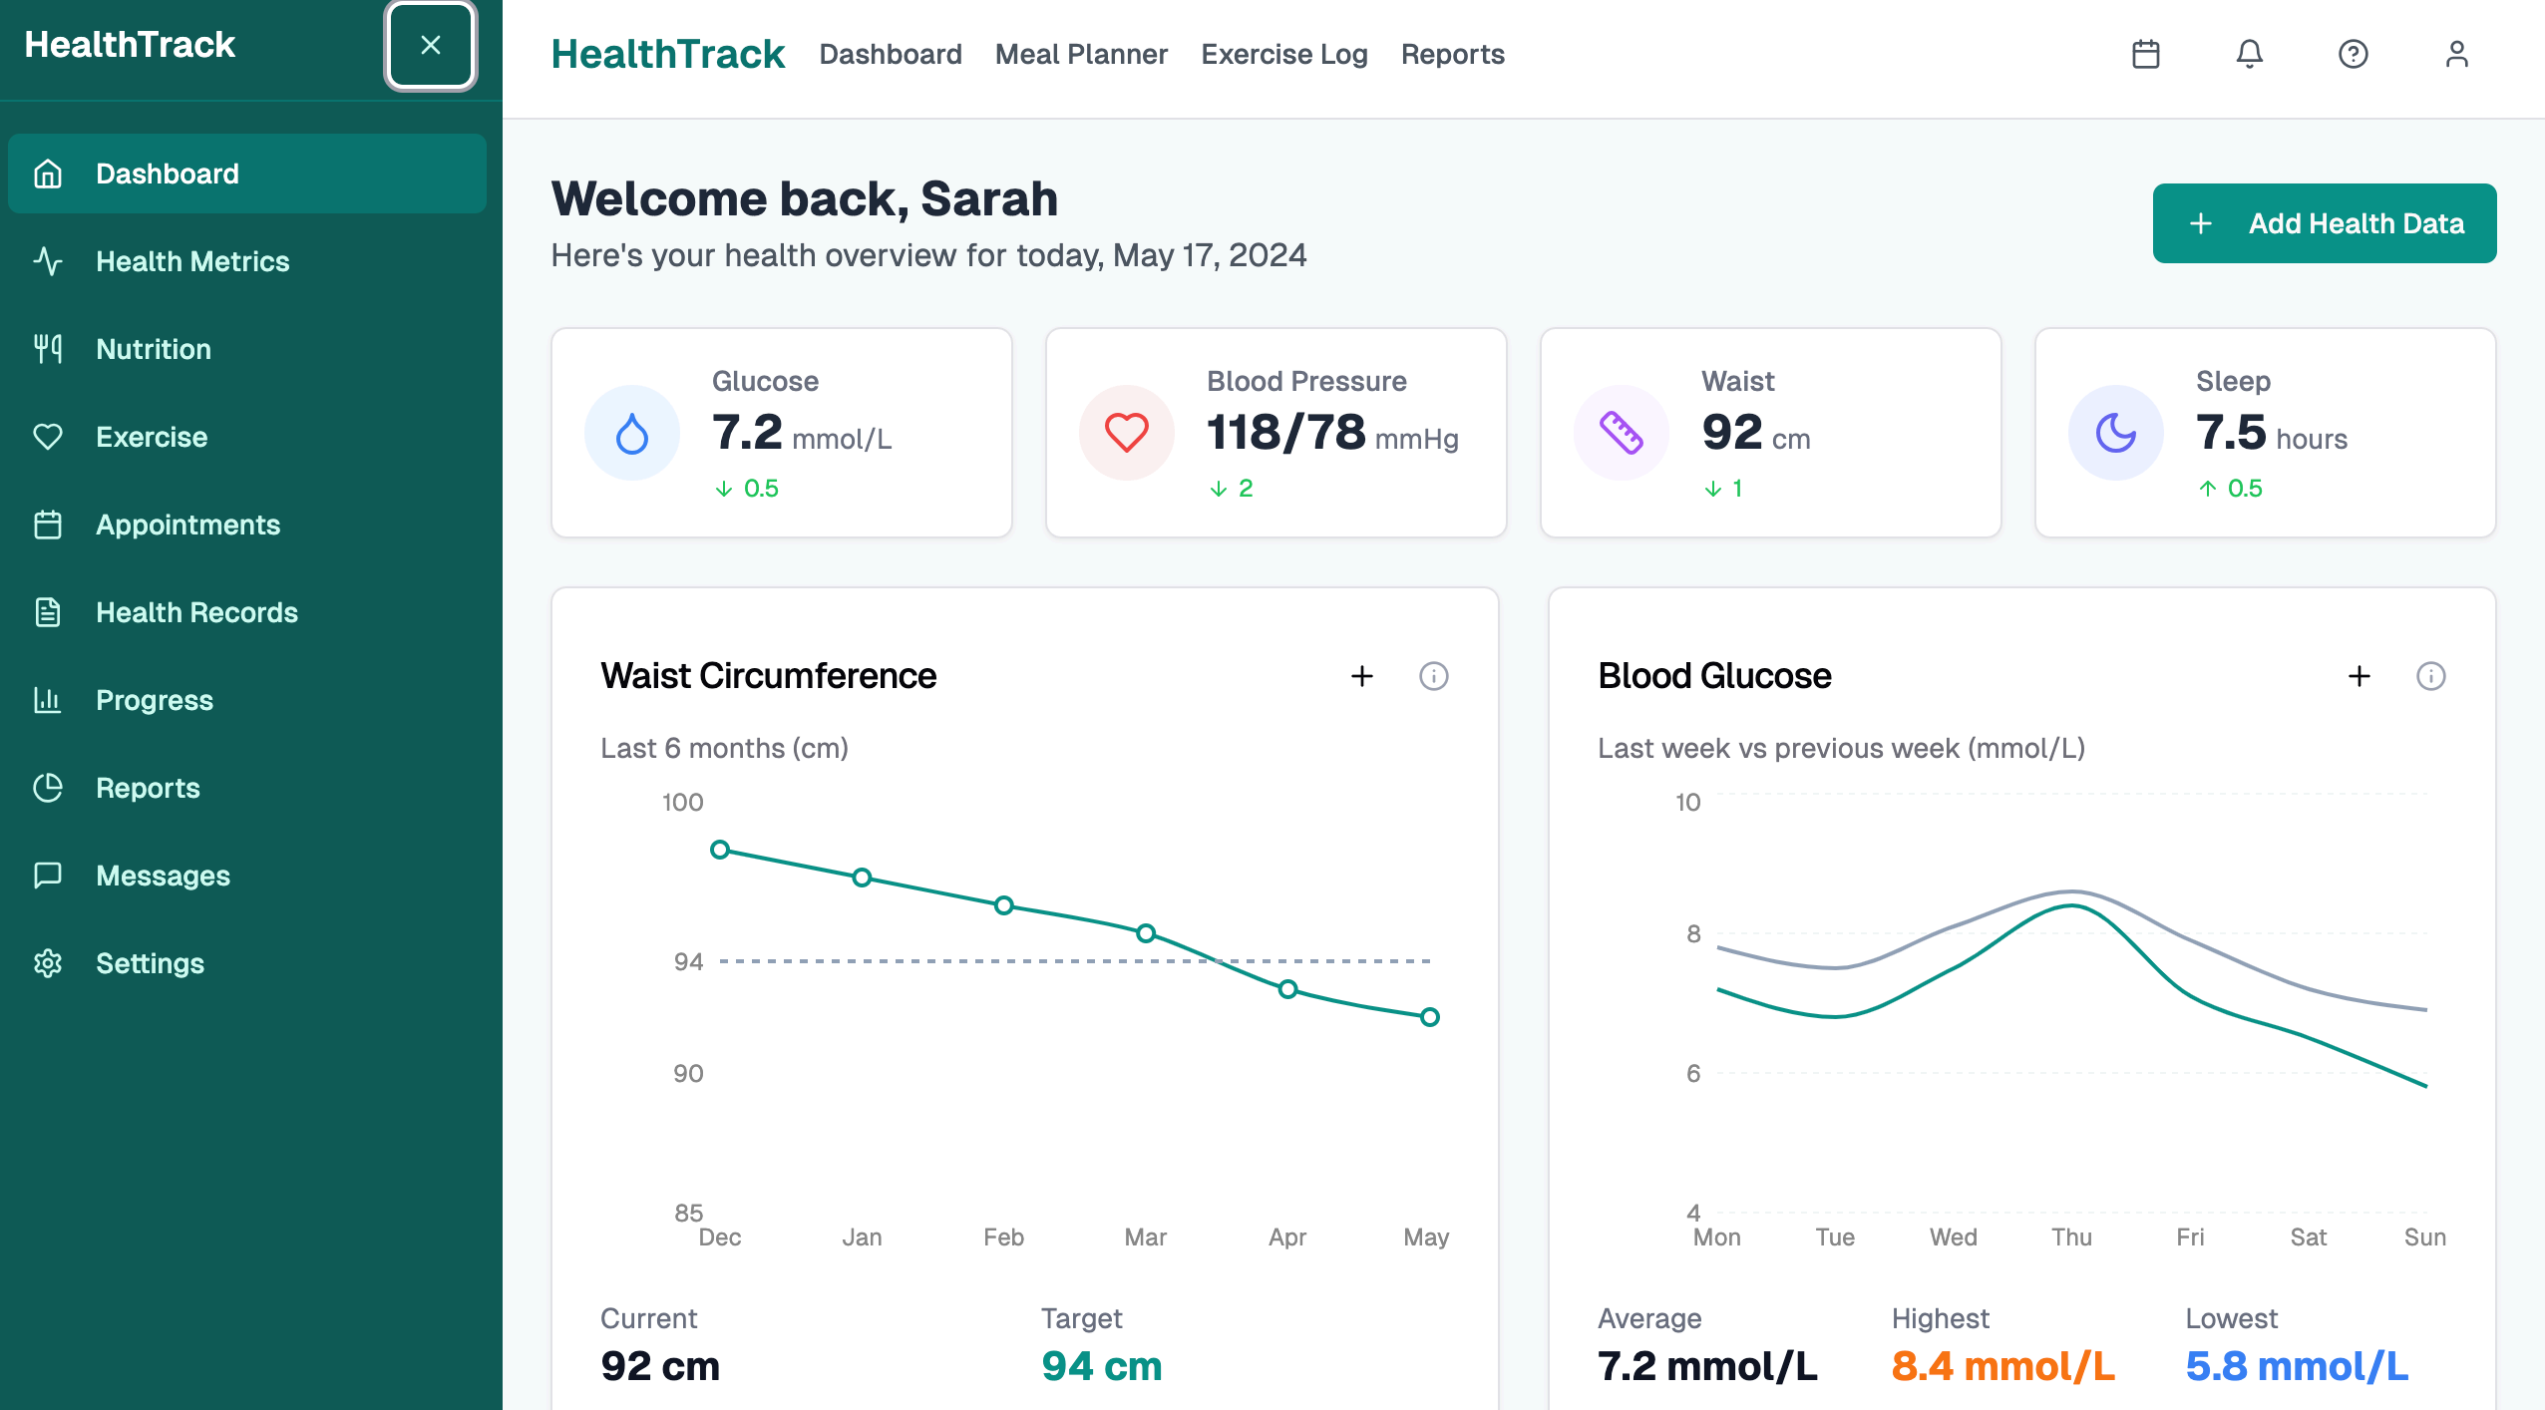
Task: Open the Glucose 7.2 mmol/L card
Action: 782,433
